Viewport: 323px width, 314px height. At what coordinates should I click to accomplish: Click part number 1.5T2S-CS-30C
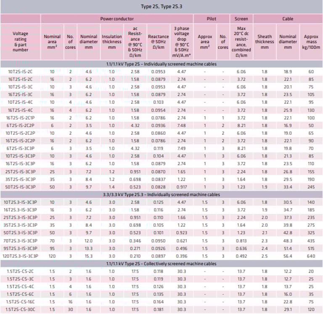(20, 309)
